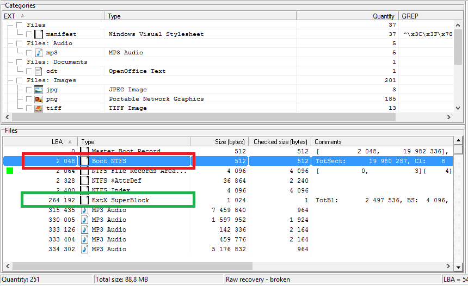Collapse the Files: Audio tree group
The height and width of the screenshot is (286, 468).
pos(10,43)
